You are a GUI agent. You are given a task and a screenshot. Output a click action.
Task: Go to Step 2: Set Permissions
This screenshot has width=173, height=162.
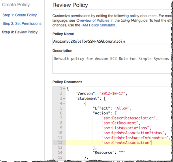[x=22, y=23]
